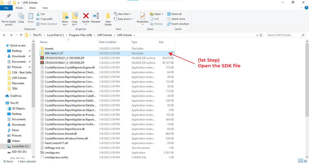
Task: Open OneDrive in navigation pane
Action: pyautogui.click(x=16, y=96)
